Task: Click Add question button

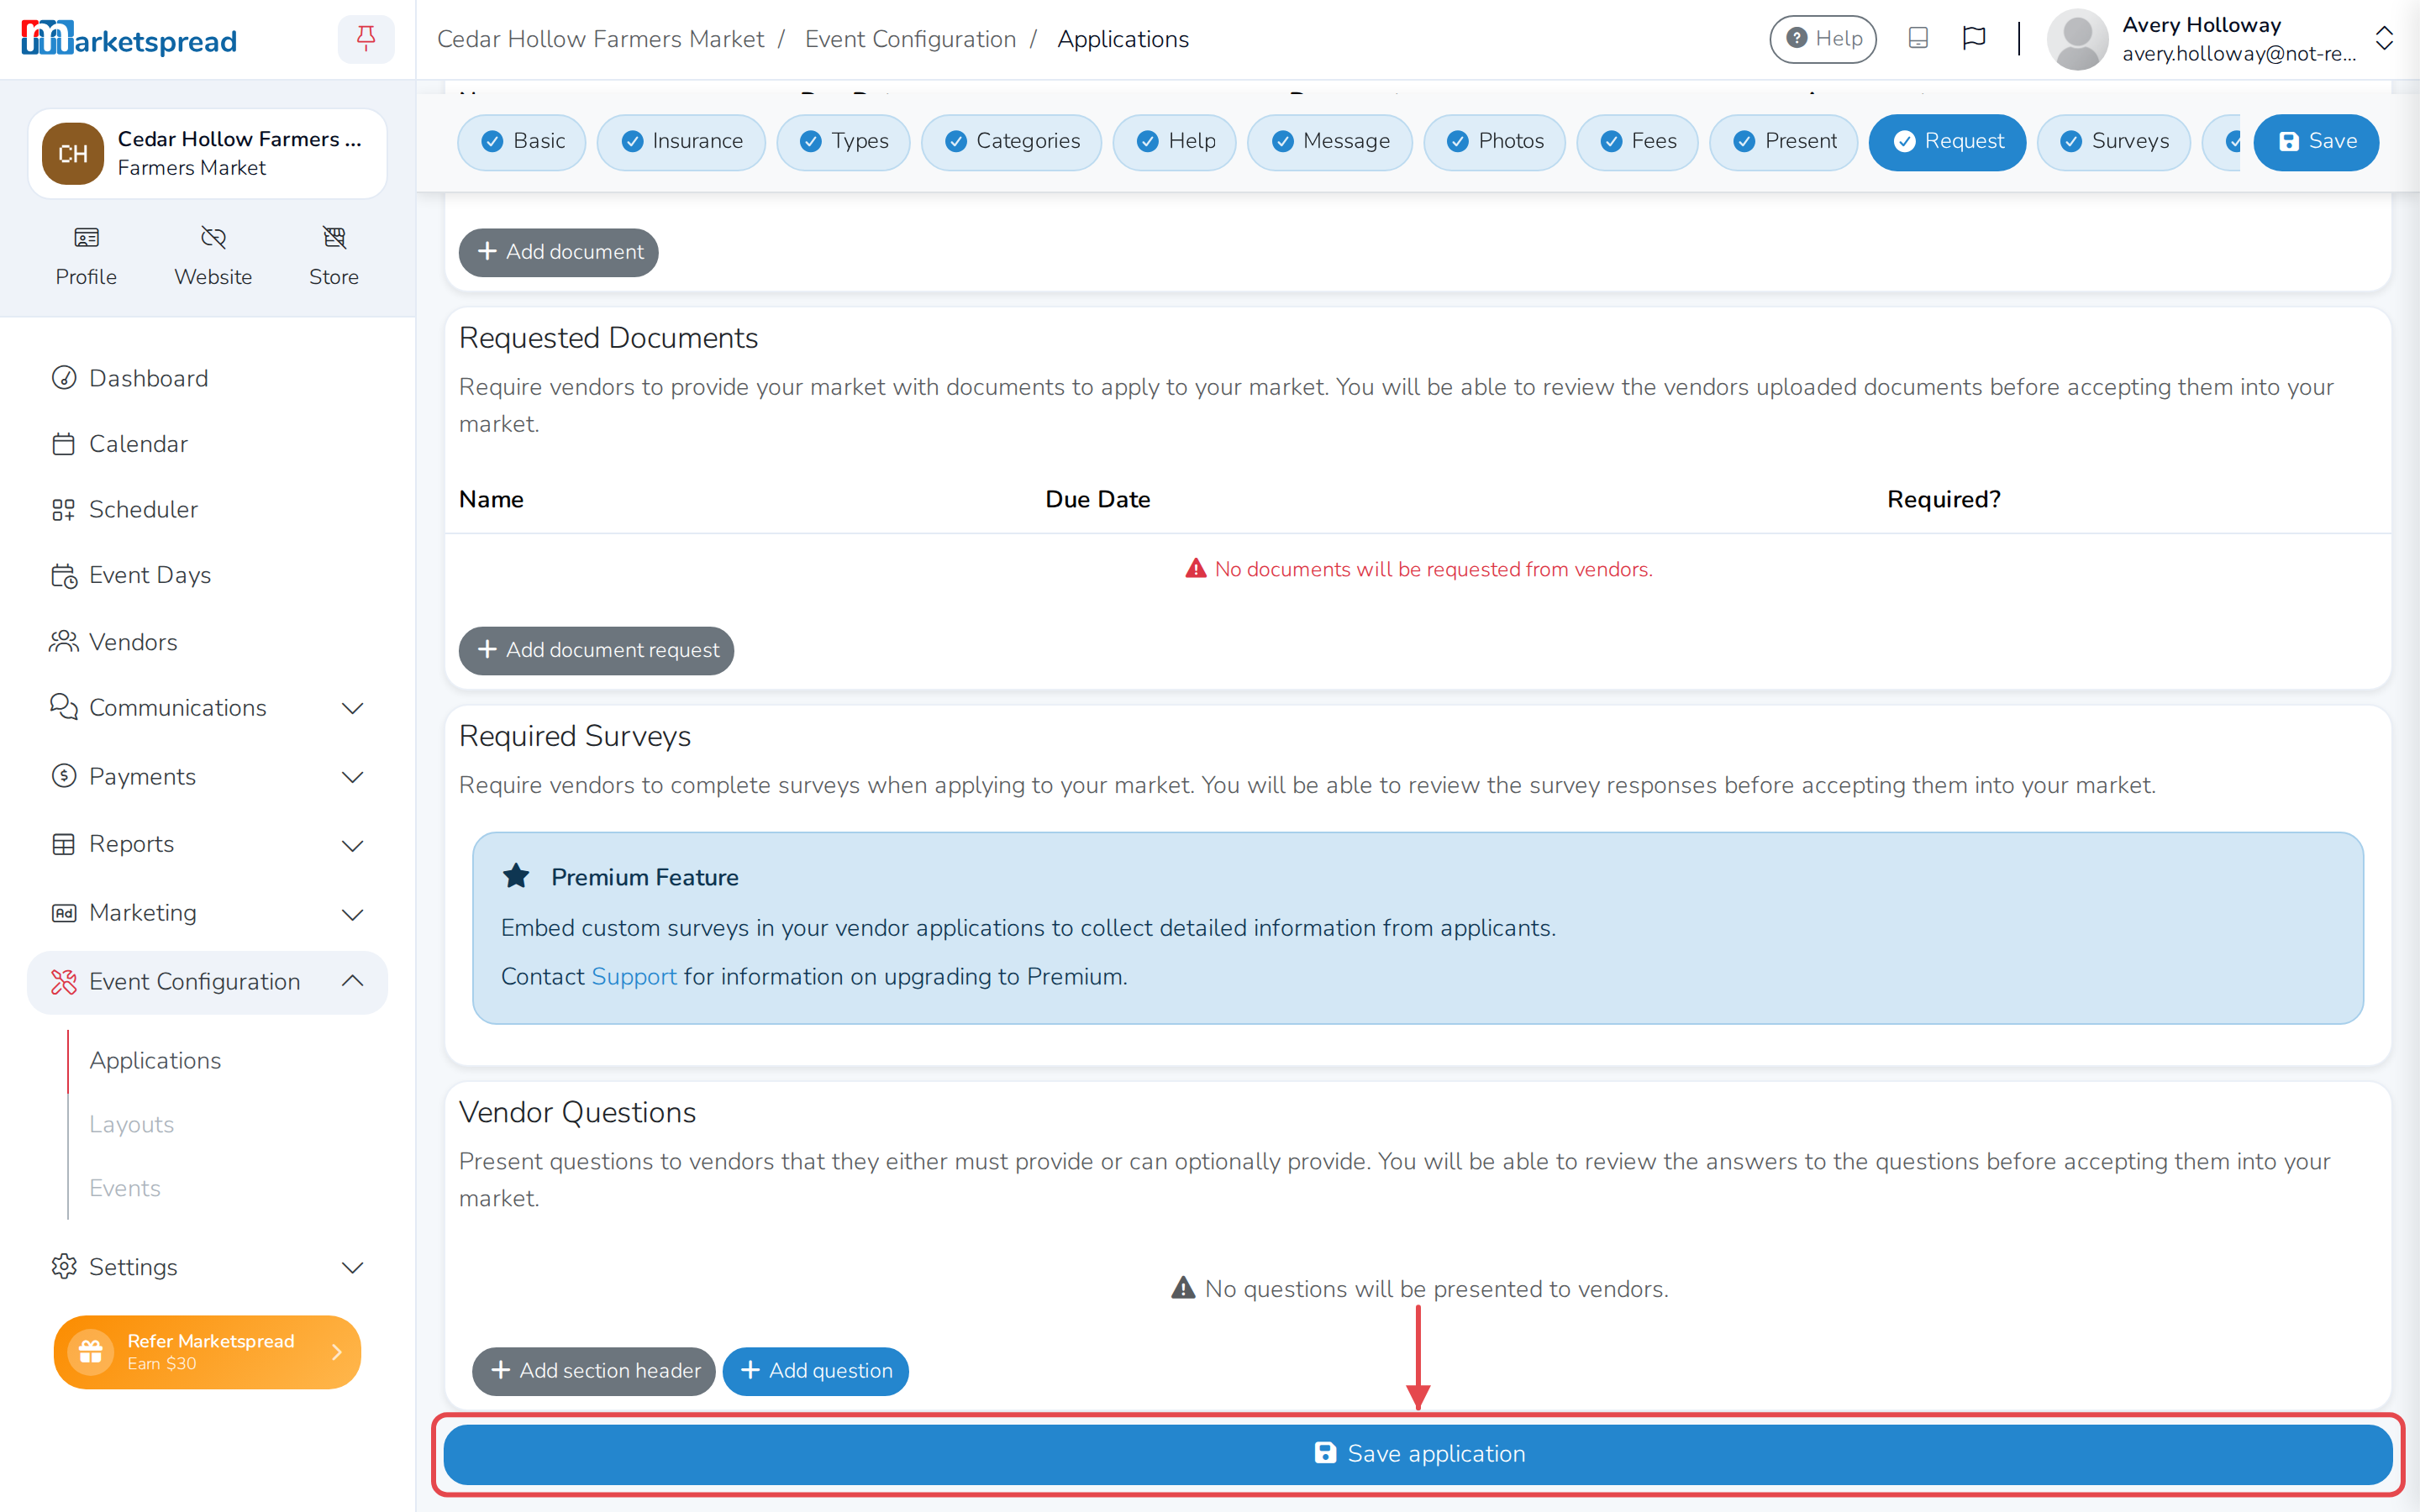Action: pos(816,1371)
